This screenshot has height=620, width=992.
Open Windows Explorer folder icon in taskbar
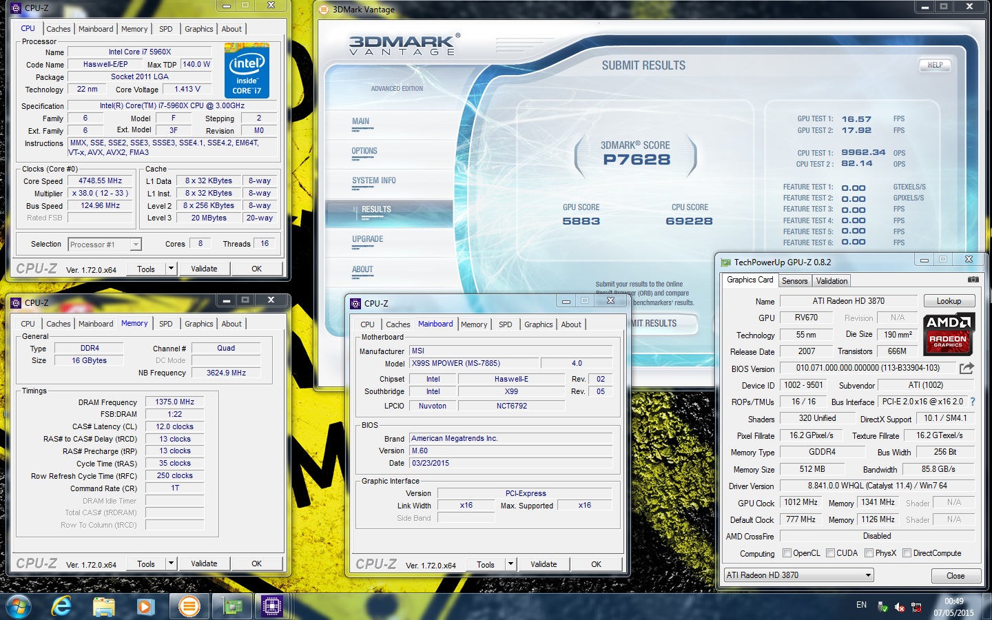[x=104, y=607]
